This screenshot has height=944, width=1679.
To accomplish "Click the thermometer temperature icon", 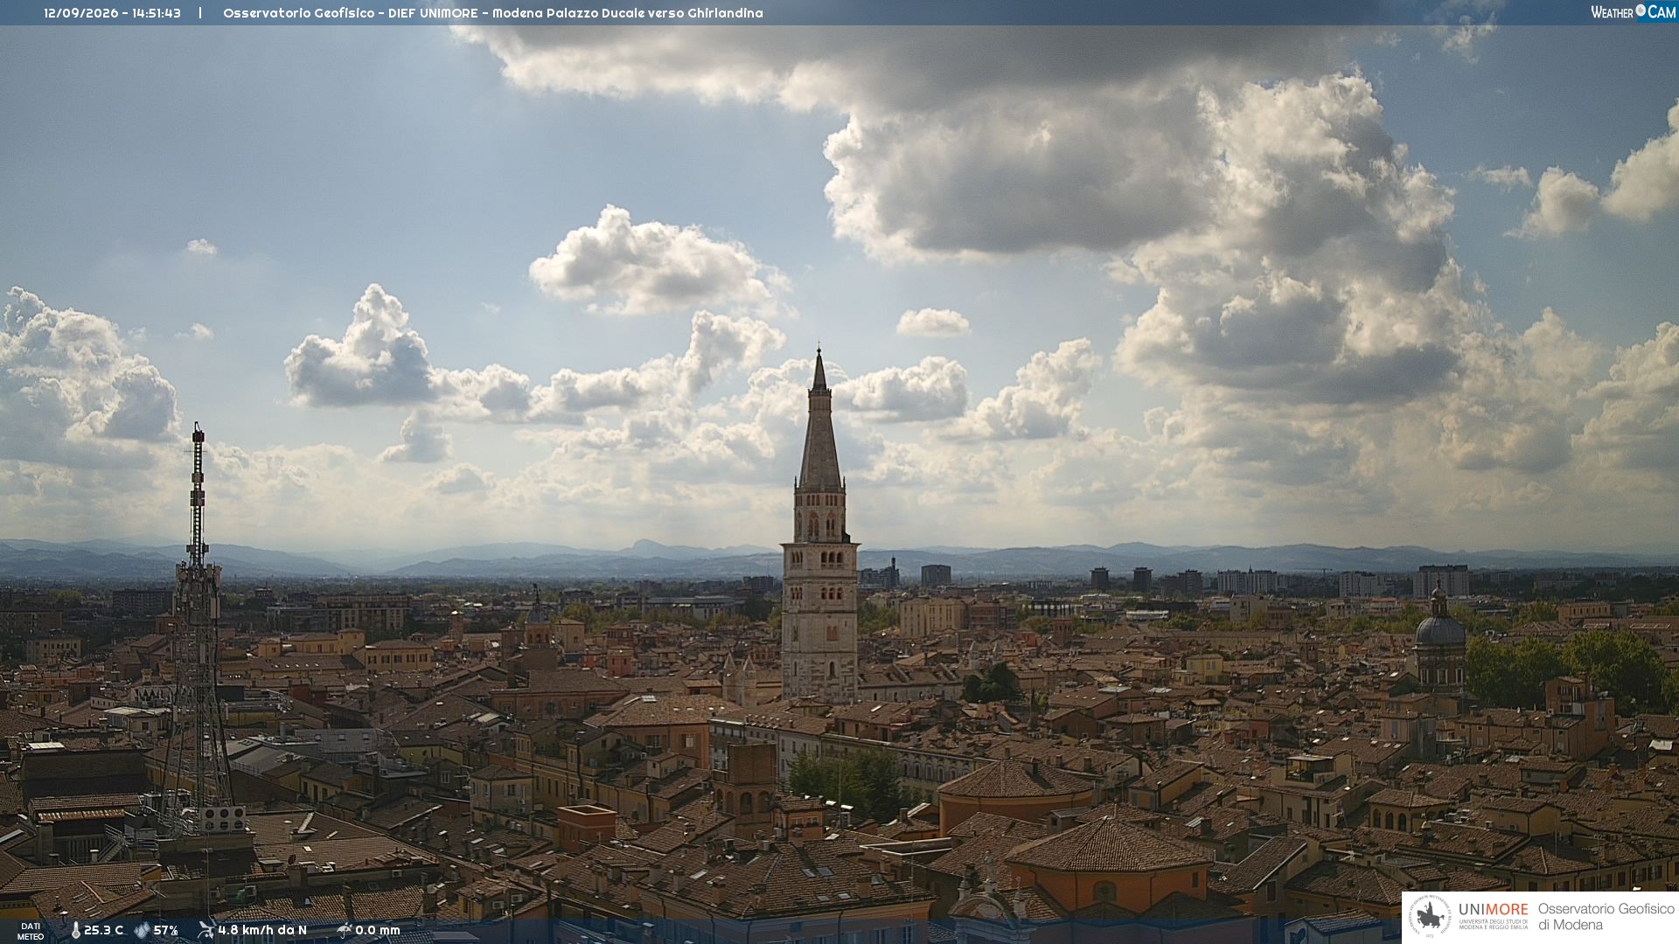I will (x=75, y=930).
